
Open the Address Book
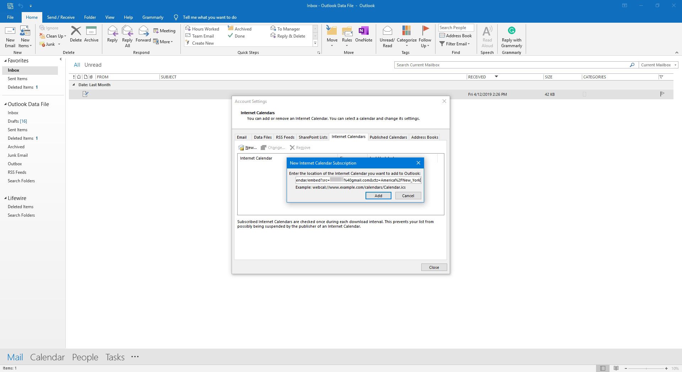[456, 35]
